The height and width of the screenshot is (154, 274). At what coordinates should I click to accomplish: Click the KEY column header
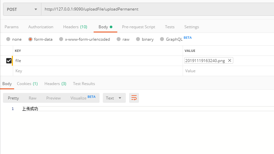[18, 51]
